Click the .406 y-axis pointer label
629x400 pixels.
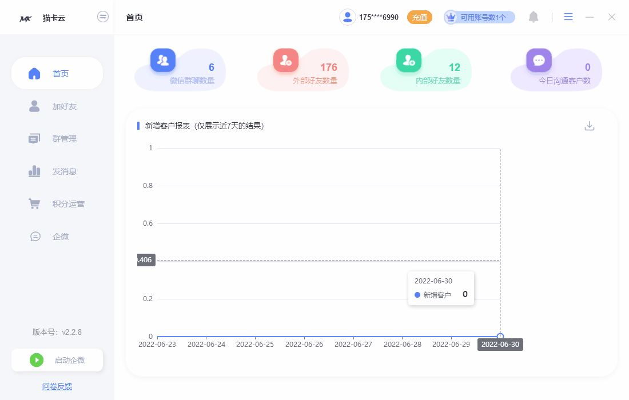pyautogui.click(x=146, y=260)
